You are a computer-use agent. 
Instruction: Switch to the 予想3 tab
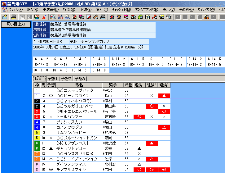tap(81, 79)
